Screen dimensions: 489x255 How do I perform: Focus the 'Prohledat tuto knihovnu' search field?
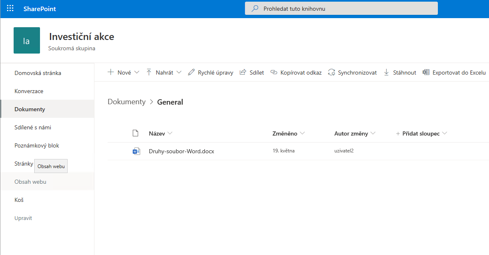[341, 8]
